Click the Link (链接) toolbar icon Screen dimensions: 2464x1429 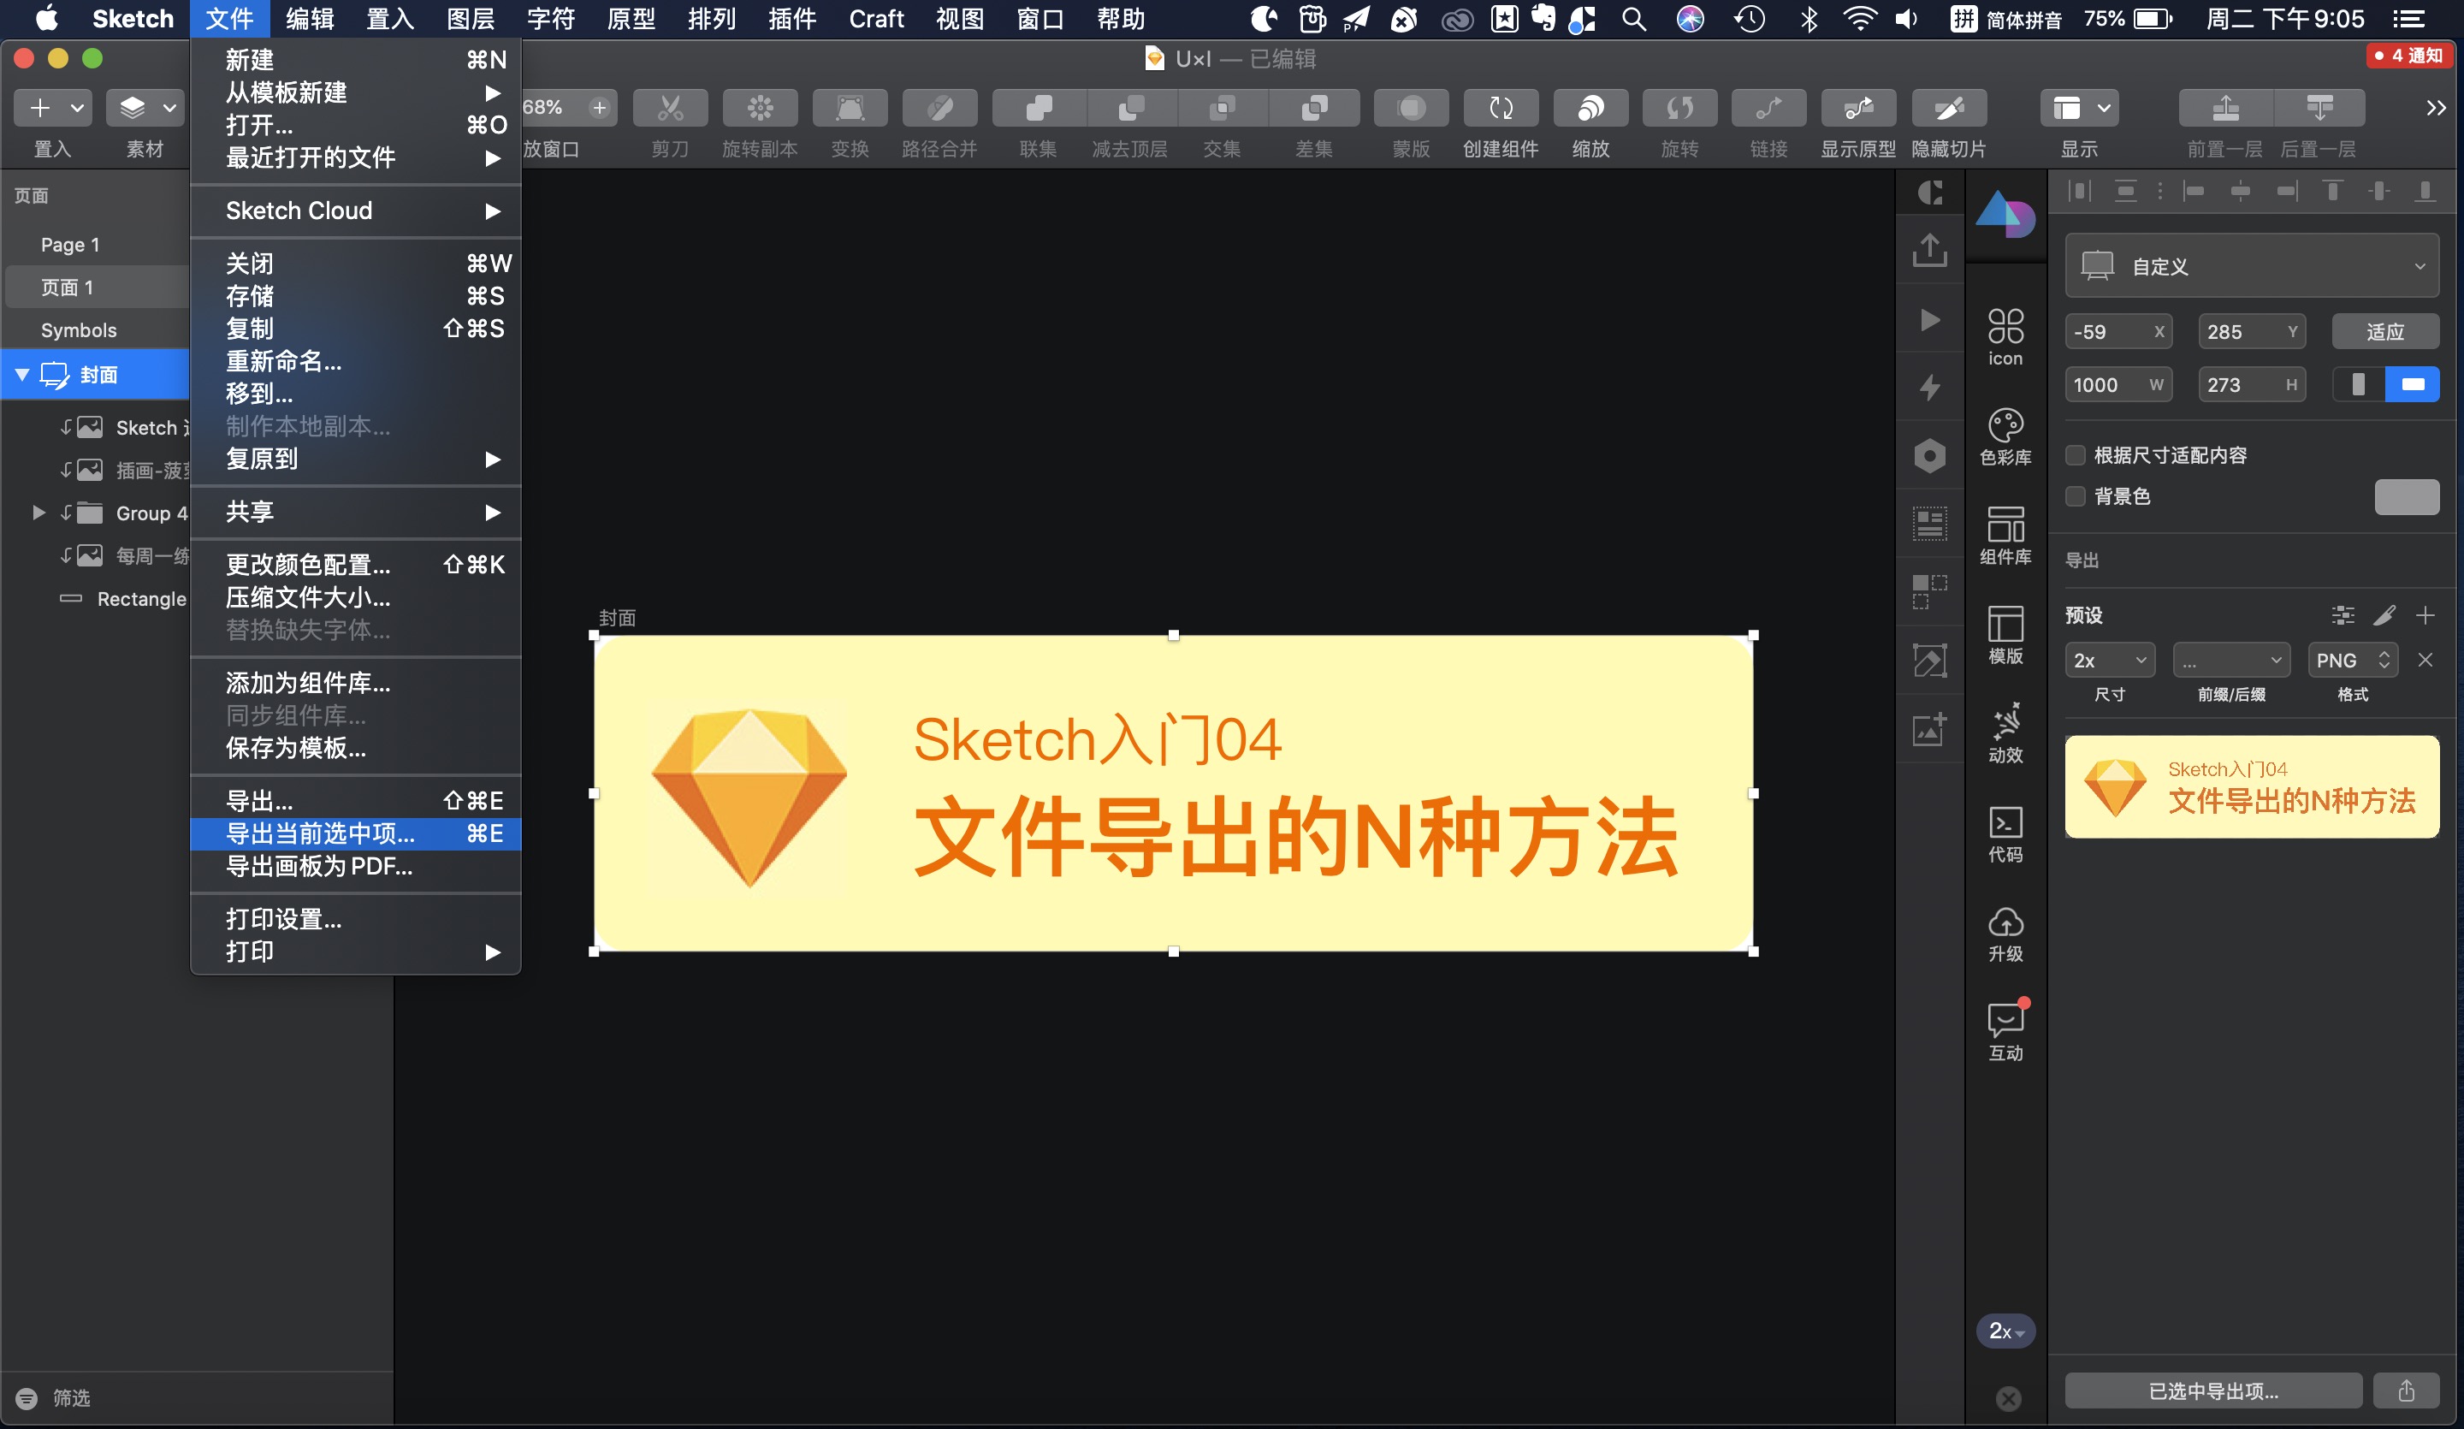pos(1768,109)
